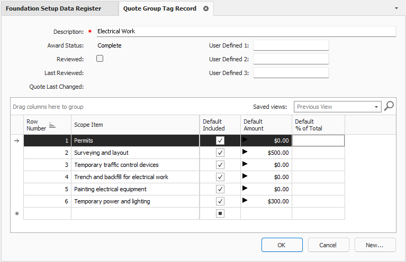406x262 pixels.
Task: Switch to Foundation Setup Data Register tab
Action: pyautogui.click(x=53, y=8)
